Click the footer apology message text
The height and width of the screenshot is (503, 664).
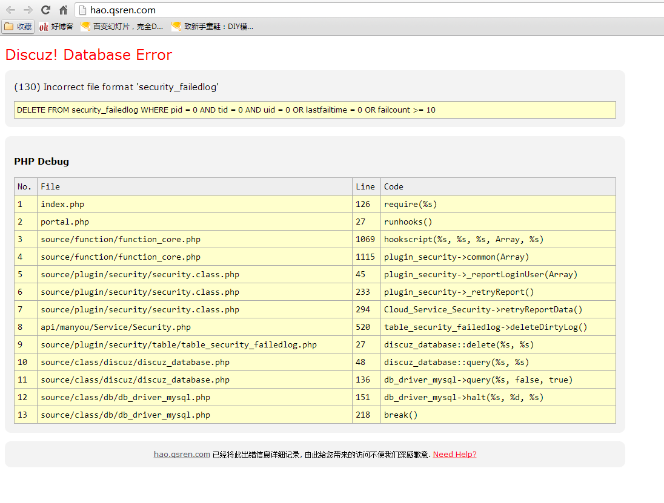pyautogui.click(x=322, y=455)
